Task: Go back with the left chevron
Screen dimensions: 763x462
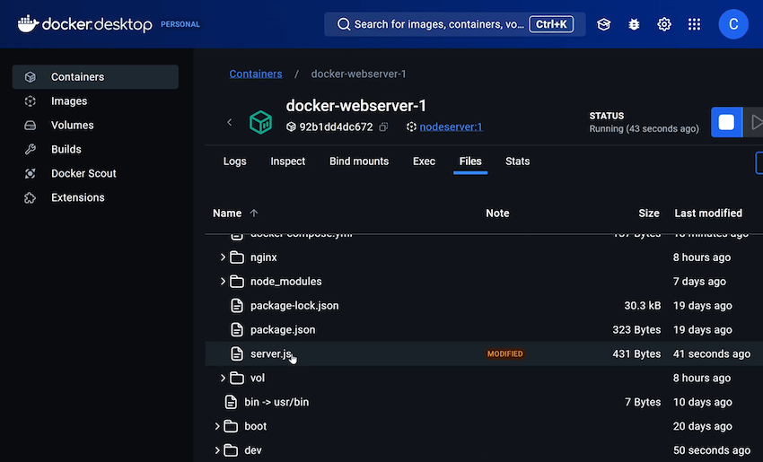Action: pos(230,122)
